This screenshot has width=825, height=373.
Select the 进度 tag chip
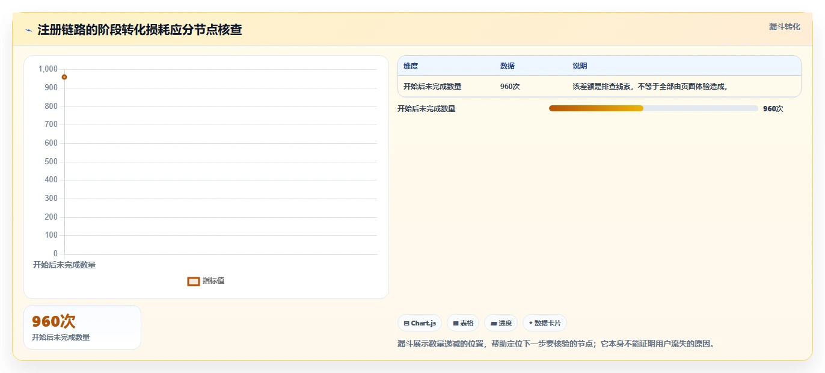click(501, 323)
